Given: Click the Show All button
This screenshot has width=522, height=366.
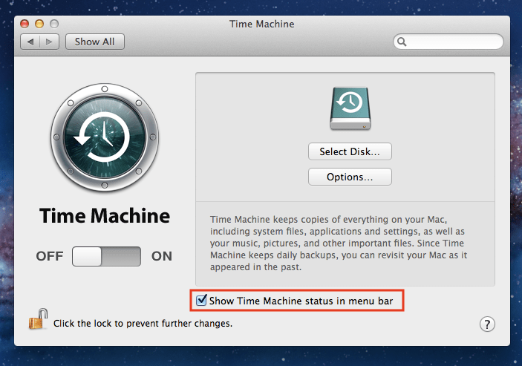Looking at the screenshot, I should point(95,42).
